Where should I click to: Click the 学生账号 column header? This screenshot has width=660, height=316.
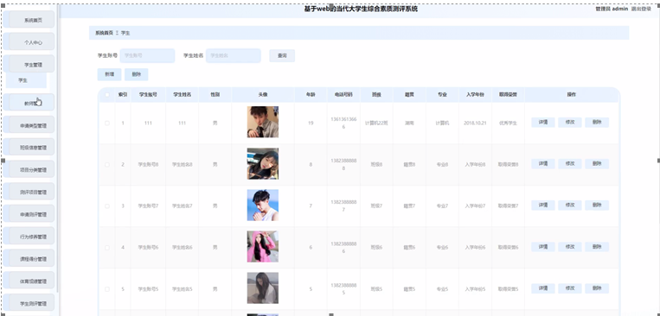coord(148,95)
